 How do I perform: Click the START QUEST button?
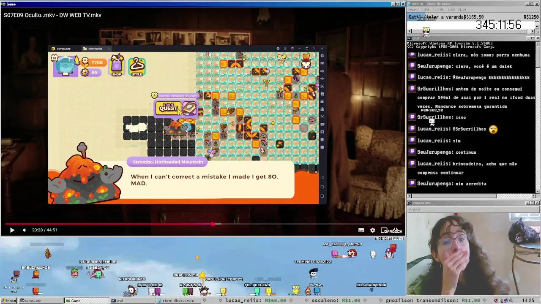(x=169, y=108)
